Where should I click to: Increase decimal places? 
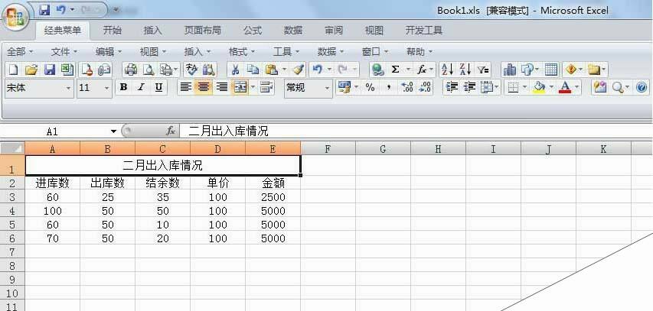pos(406,87)
